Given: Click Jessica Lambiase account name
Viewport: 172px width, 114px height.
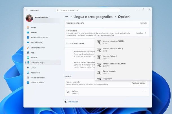Looking at the screenshot, I should [x=41, y=17].
